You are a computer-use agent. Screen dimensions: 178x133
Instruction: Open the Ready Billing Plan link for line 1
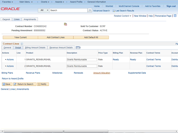[116, 60]
